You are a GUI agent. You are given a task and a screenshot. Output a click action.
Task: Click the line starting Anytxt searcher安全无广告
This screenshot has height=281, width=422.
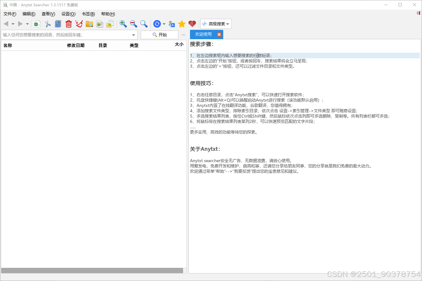[x=241, y=161]
